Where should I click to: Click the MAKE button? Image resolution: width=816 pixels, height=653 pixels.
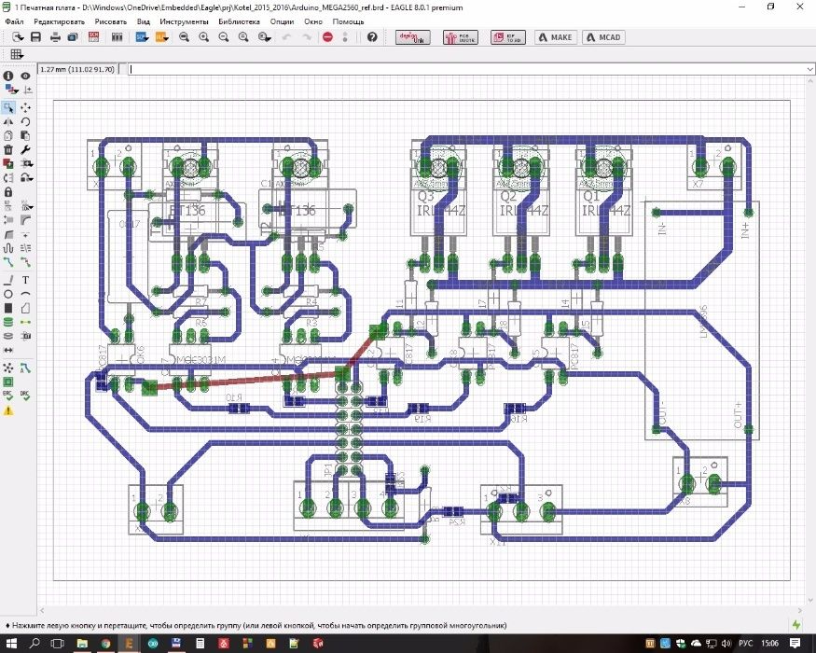click(x=556, y=37)
